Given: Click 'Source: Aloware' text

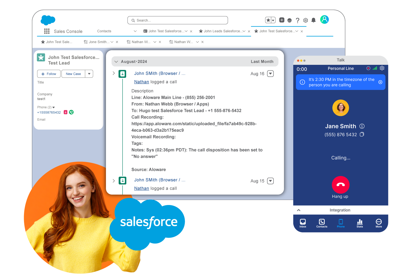Looking at the screenshot, I should 149,170.
